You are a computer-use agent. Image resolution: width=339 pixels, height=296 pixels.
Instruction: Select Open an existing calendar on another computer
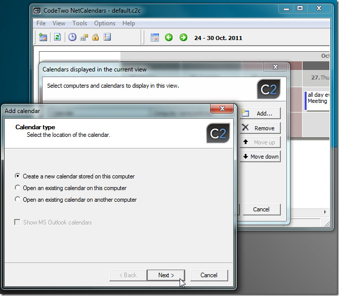[x=75, y=199]
